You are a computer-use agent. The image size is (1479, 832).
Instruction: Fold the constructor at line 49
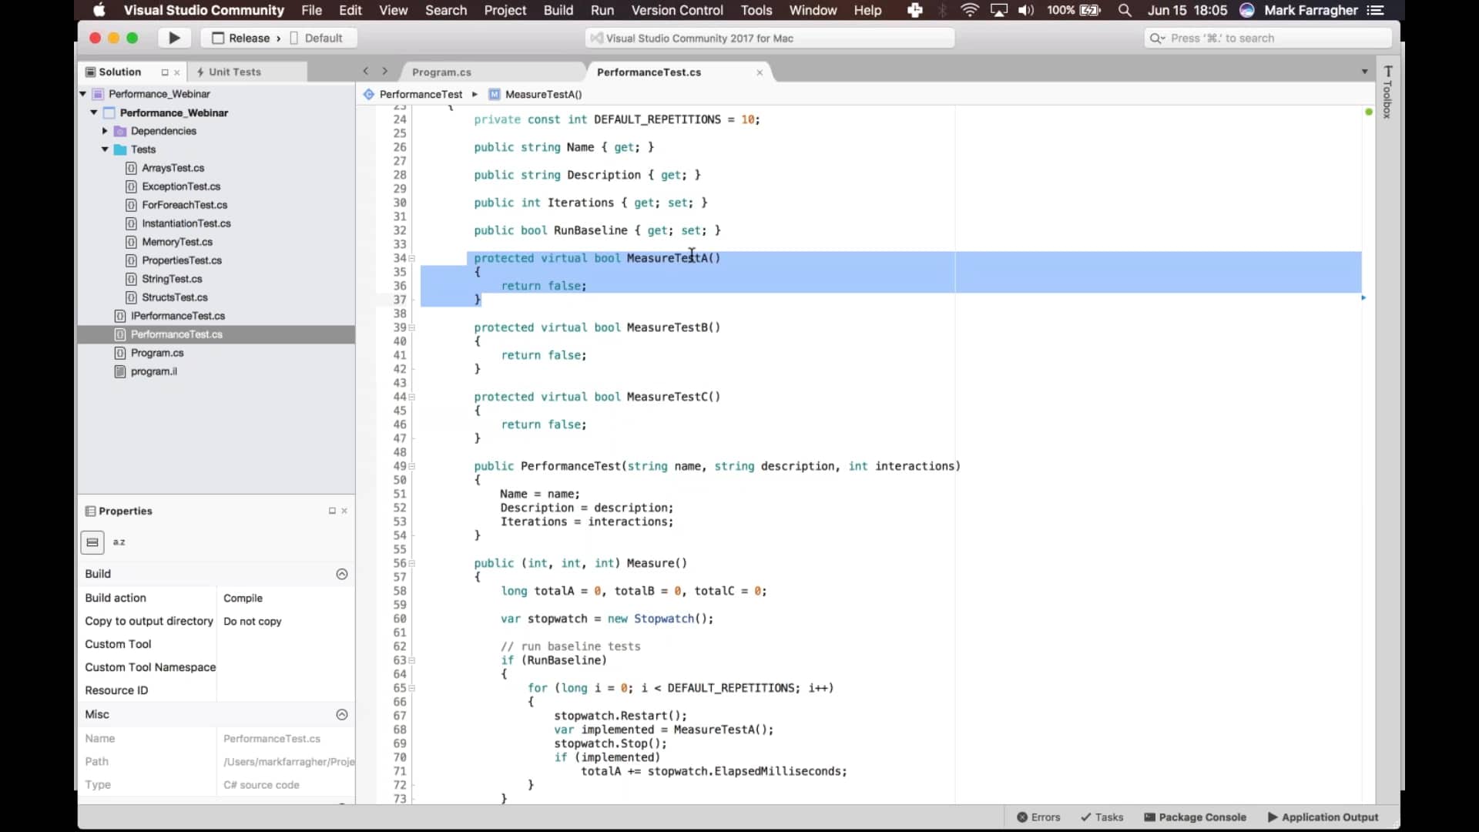(412, 467)
